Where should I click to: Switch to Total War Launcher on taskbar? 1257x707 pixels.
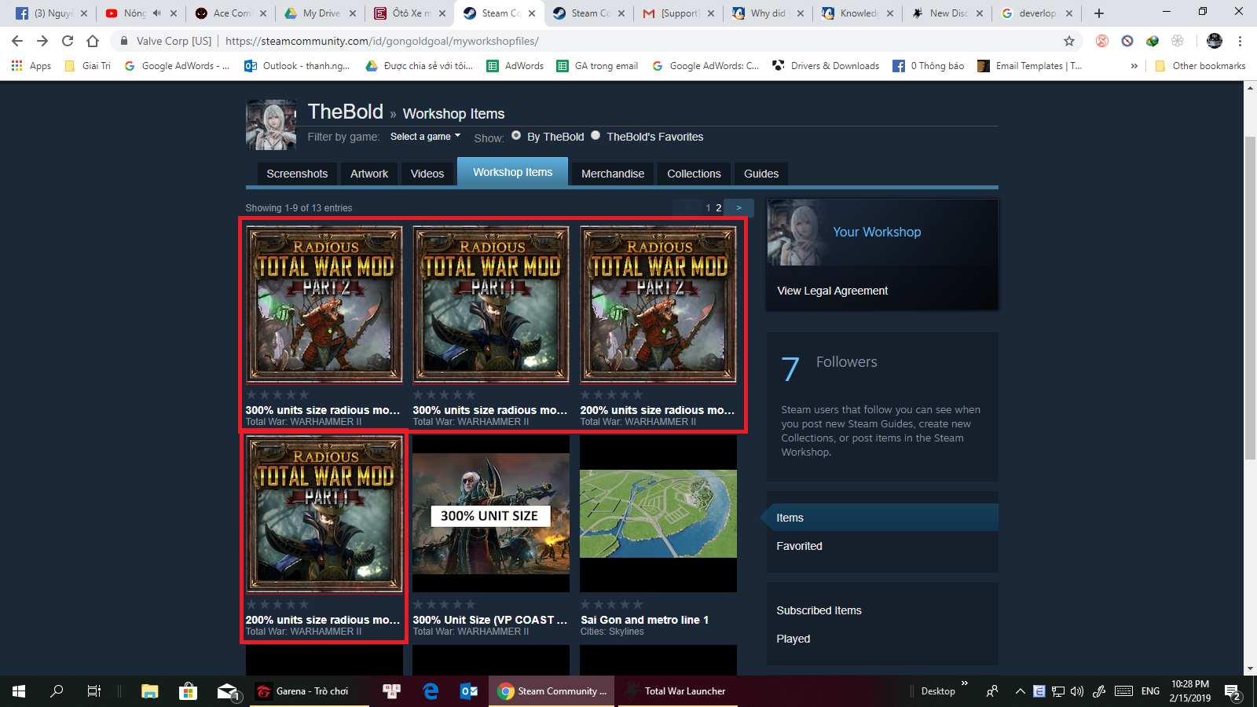coord(677,691)
